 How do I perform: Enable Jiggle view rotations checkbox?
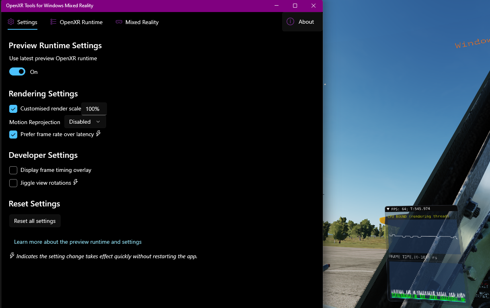[13, 183]
